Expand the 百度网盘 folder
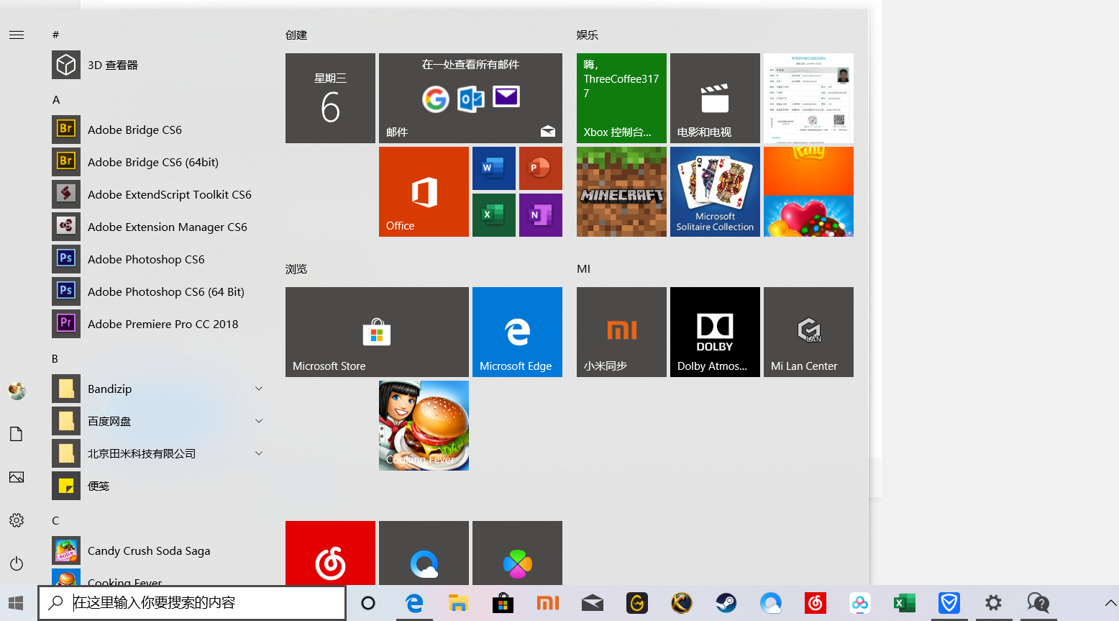1119x621 pixels. pos(157,421)
